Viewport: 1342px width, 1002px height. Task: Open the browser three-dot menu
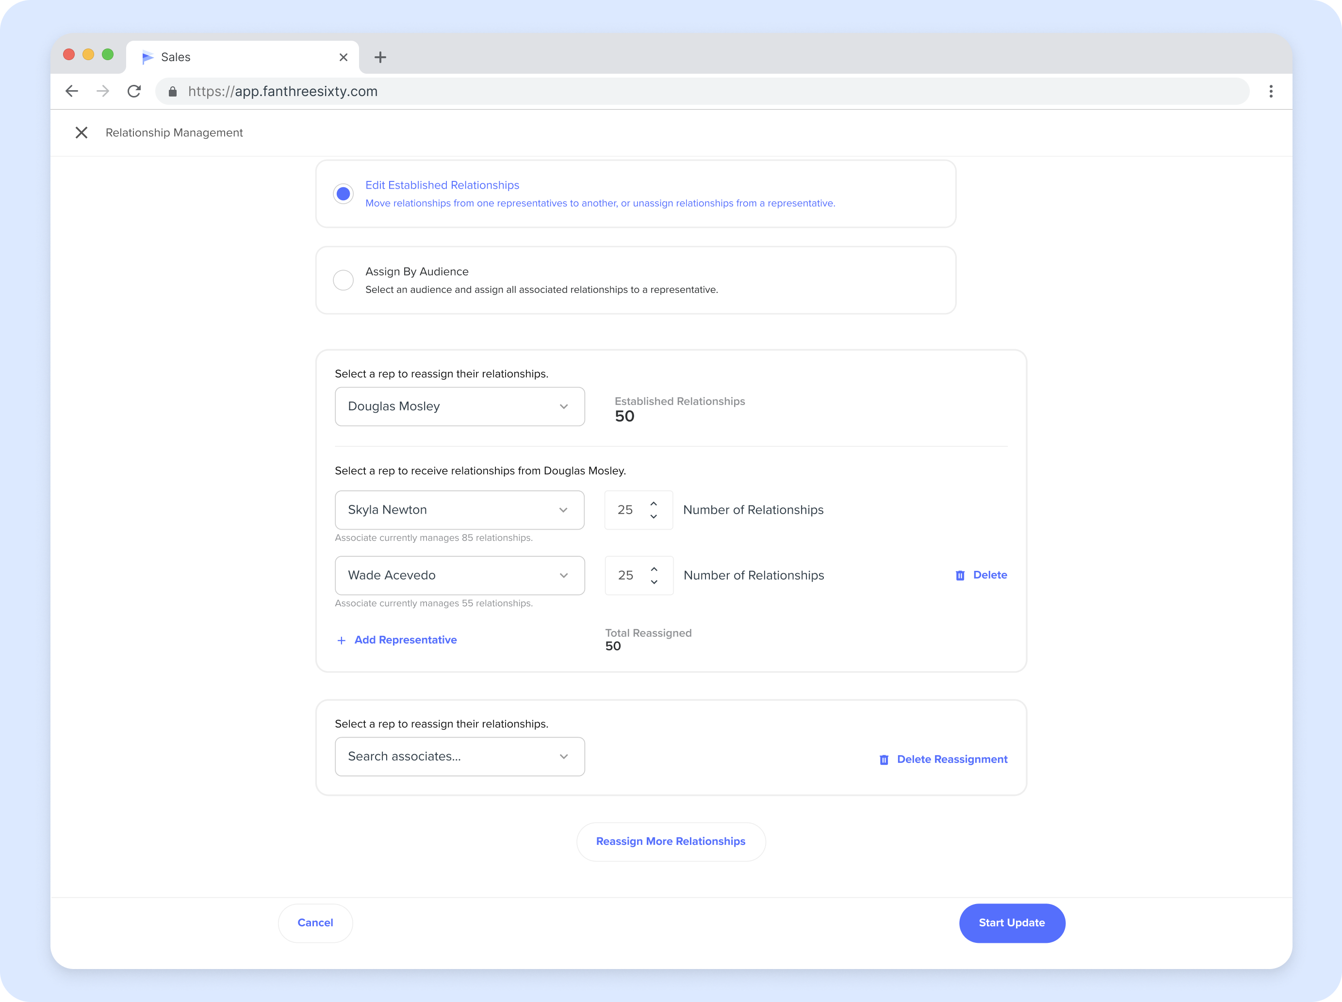click(1270, 91)
